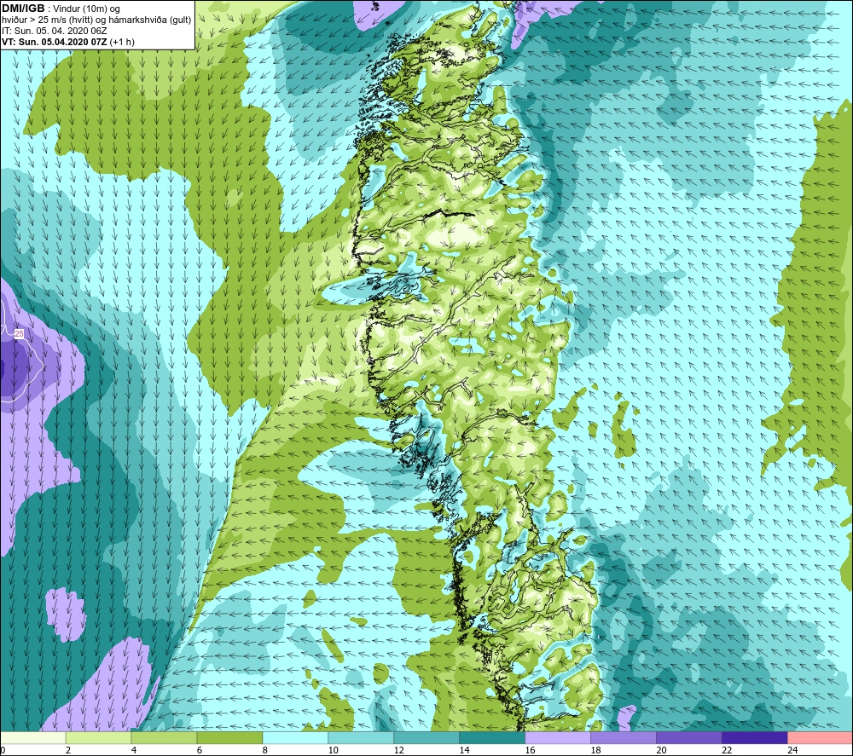
Task: Click the pale cyan 8–10 m/s legend swatch
Action: tap(295, 737)
